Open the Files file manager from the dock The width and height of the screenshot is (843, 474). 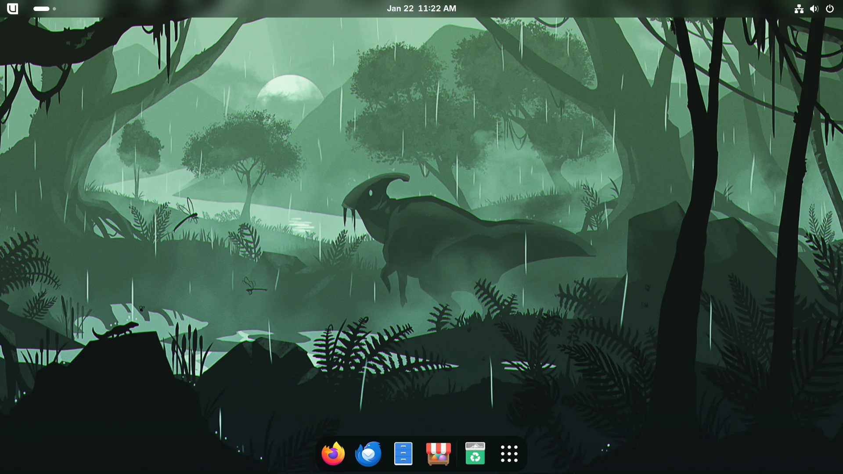[403, 454]
